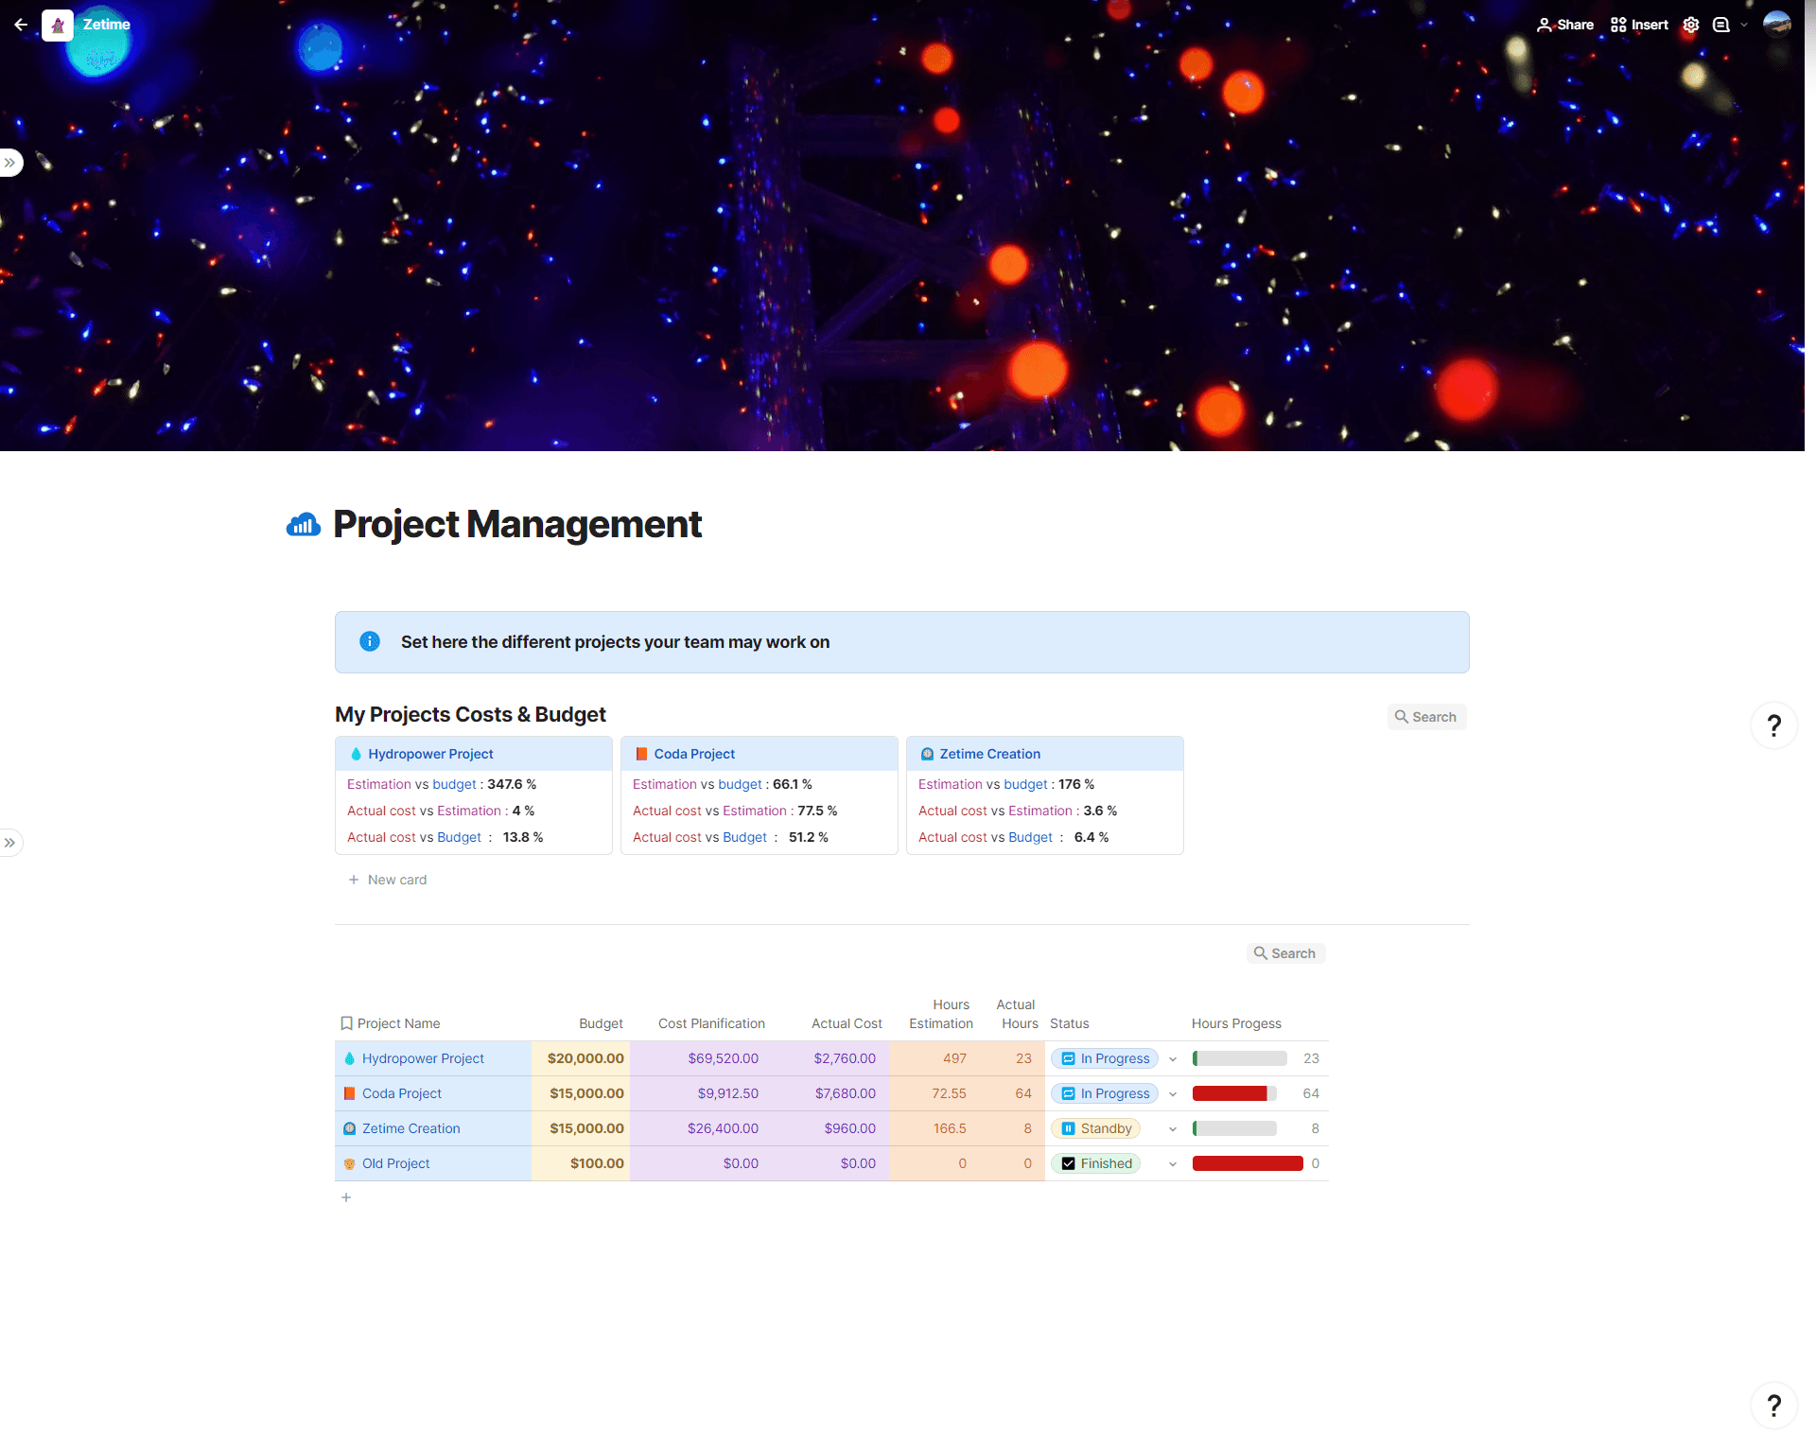Expand the upper sidebar toggle arrows
1816x1449 pixels.
pos(9,163)
